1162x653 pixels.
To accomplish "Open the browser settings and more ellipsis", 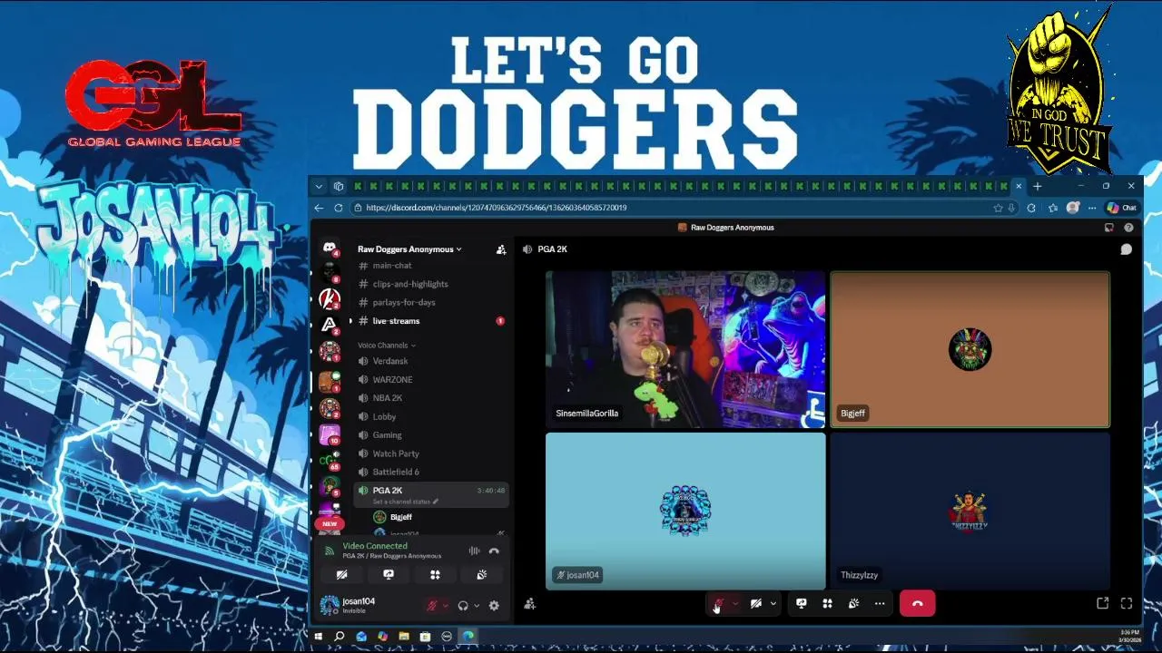I will point(1092,208).
